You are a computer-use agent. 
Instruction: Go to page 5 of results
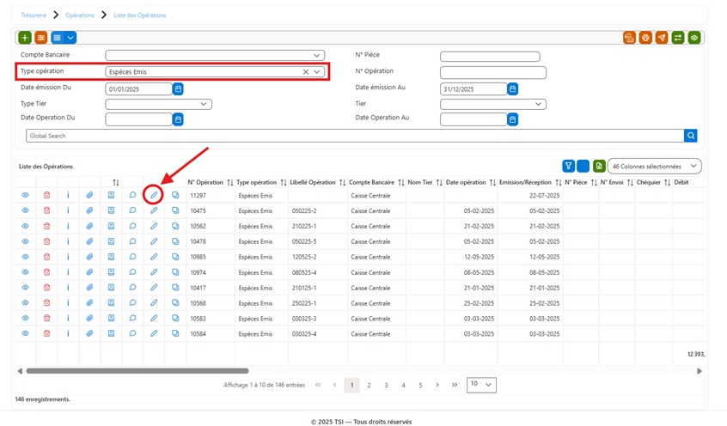tap(420, 386)
